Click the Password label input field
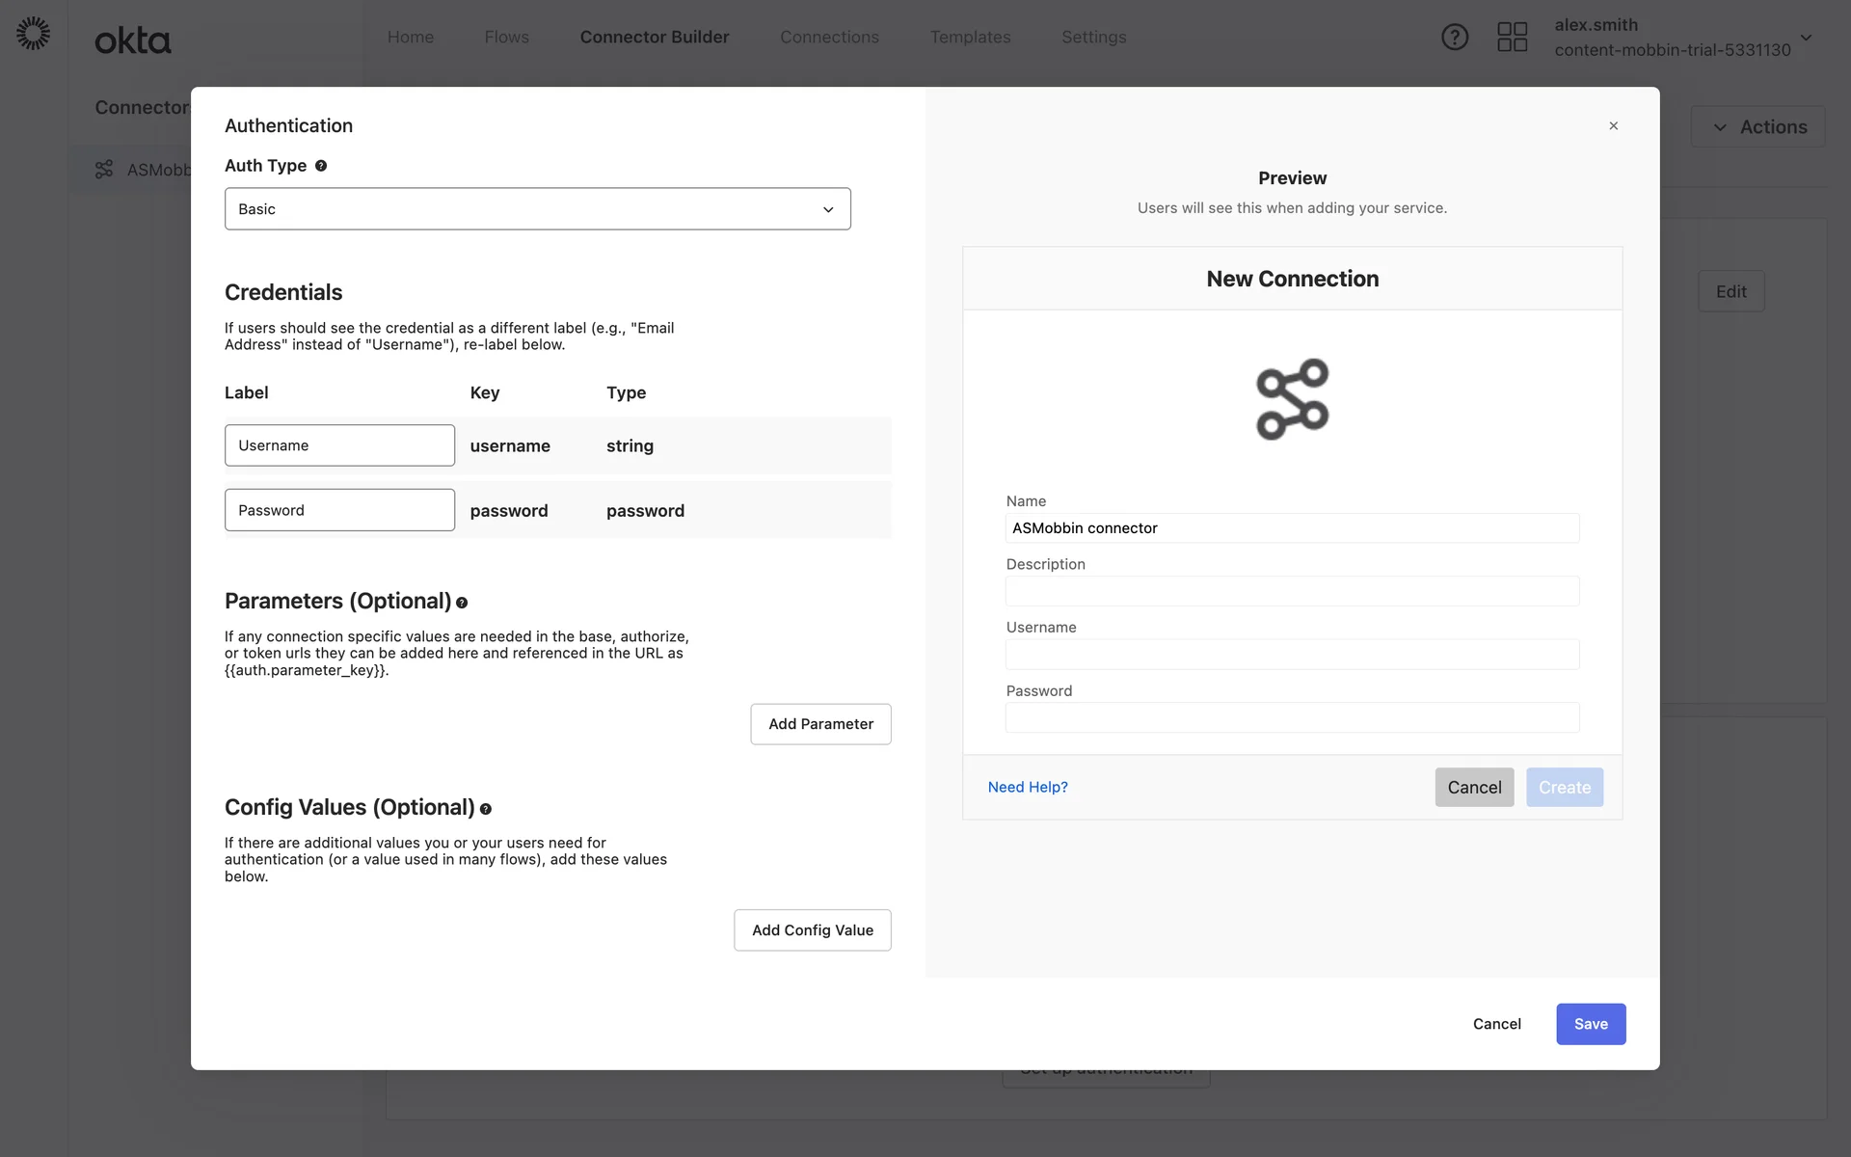Screen dimensions: 1851x1157 pos(339,510)
